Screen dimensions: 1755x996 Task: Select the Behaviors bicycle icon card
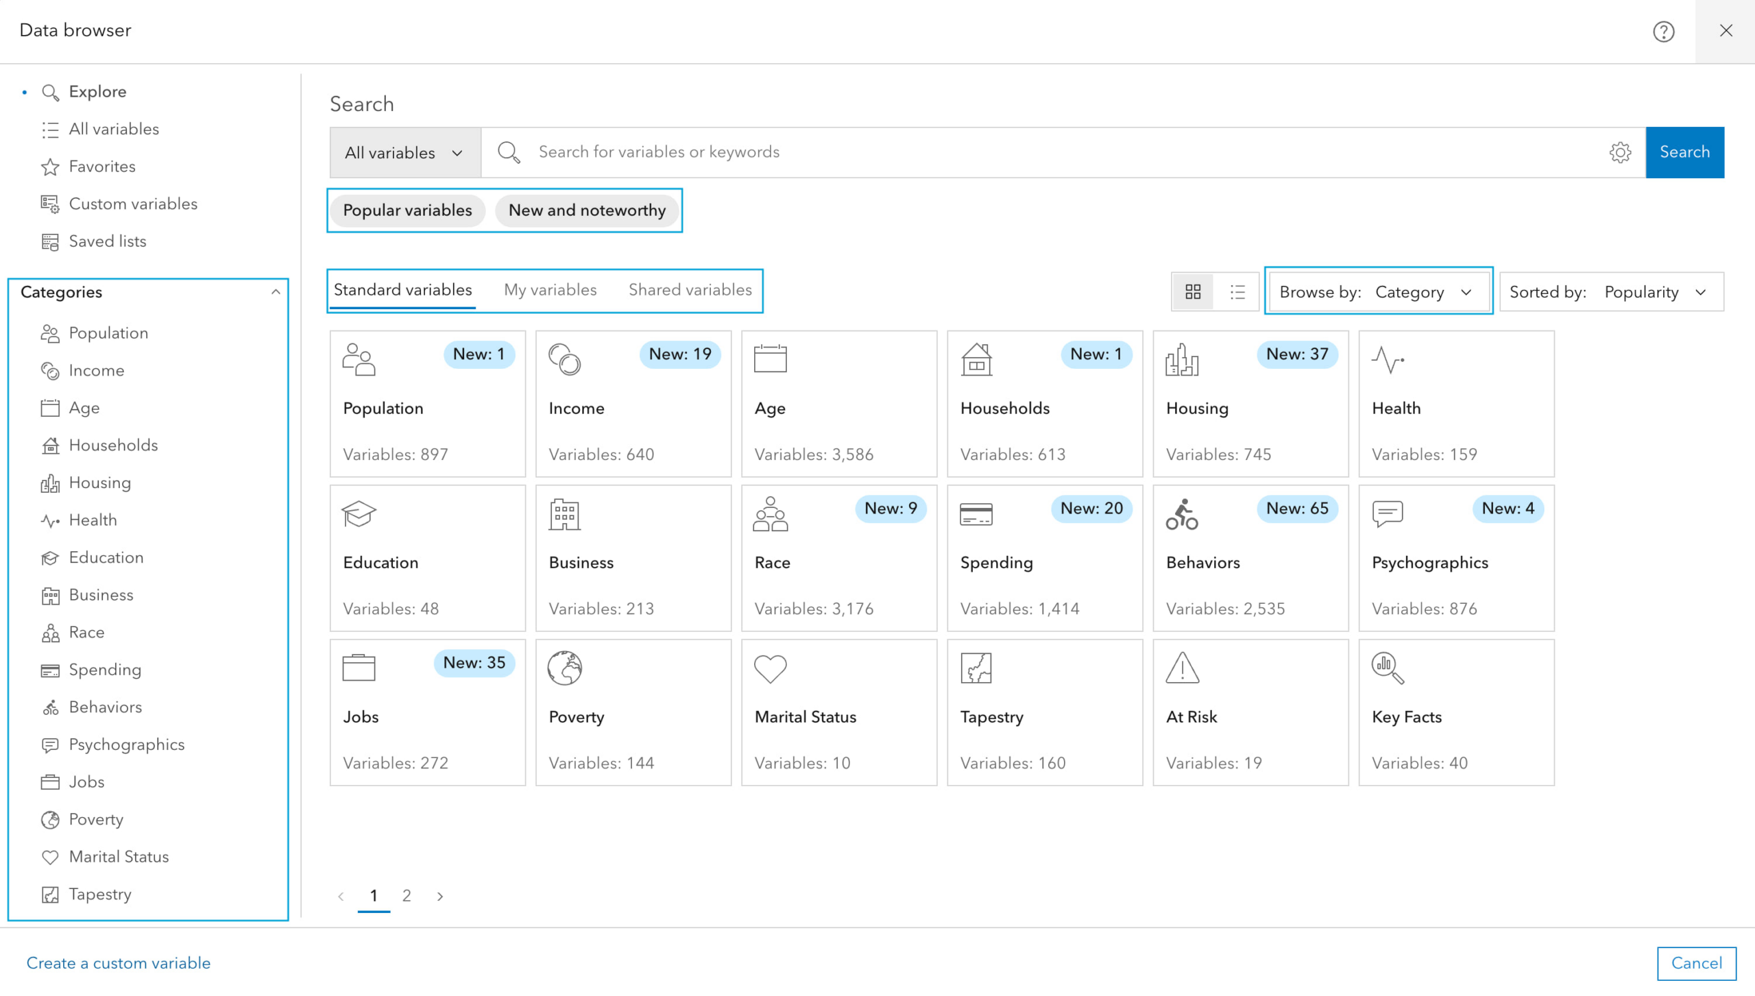tap(1250, 558)
